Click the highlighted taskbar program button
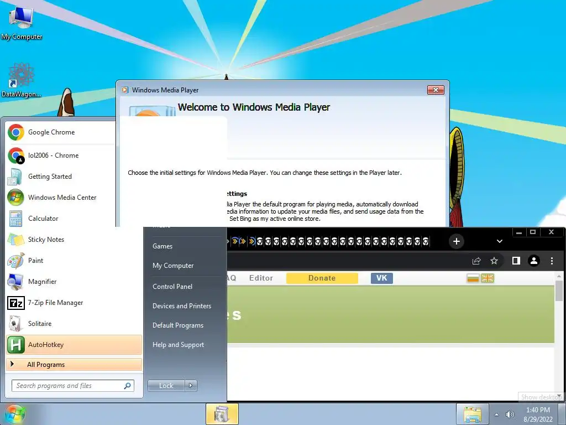The image size is (566, 425). click(222, 414)
